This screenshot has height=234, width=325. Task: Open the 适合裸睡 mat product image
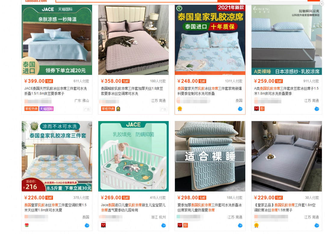pos(210,156)
